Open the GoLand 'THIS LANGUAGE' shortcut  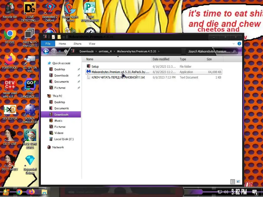[x=30, y=88]
